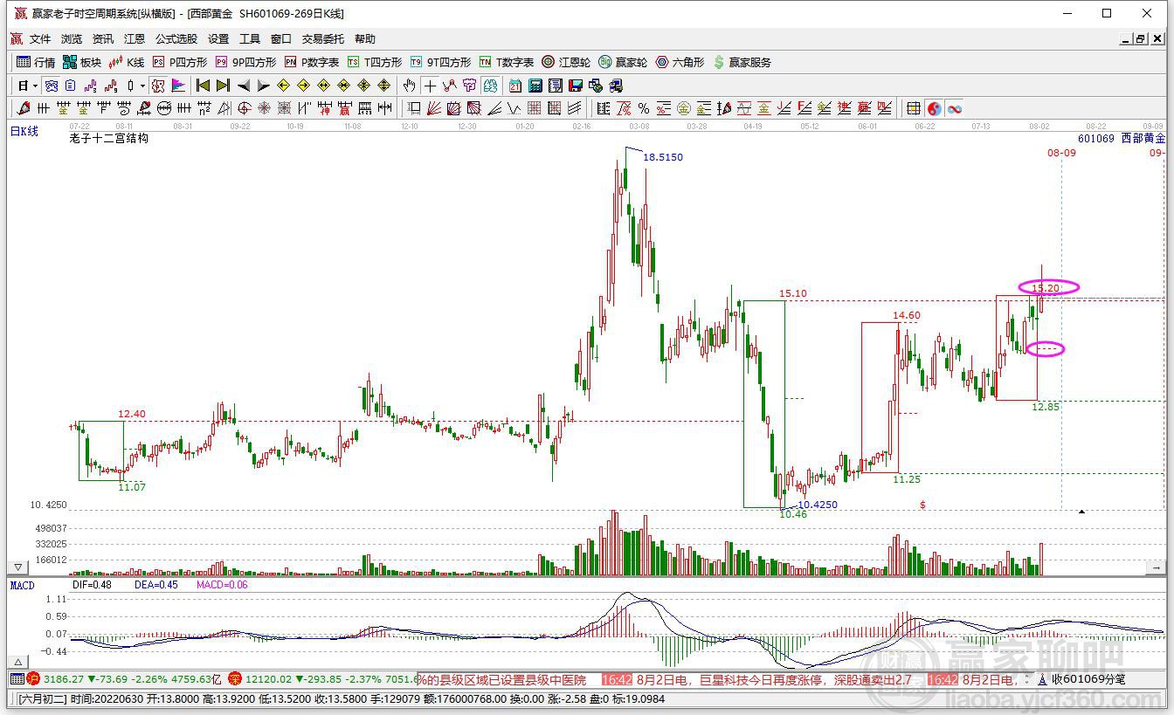1174x715 pixels.
Task: Jump to the last bar icon
Action: point(223,86)
